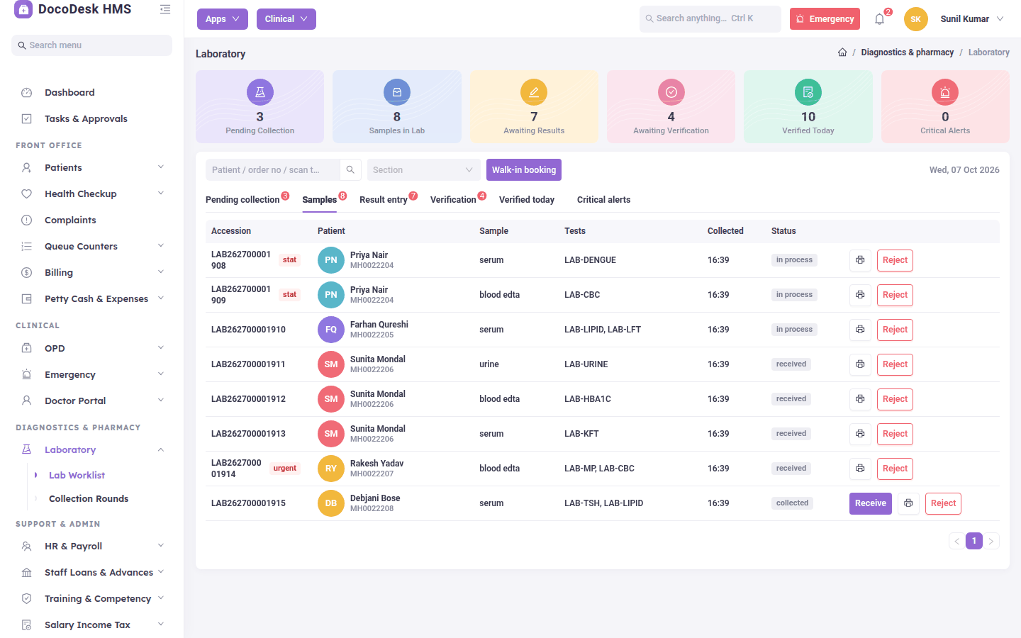Print label for Priya Nair LAB-CBC sample

(x=860, y=295)
